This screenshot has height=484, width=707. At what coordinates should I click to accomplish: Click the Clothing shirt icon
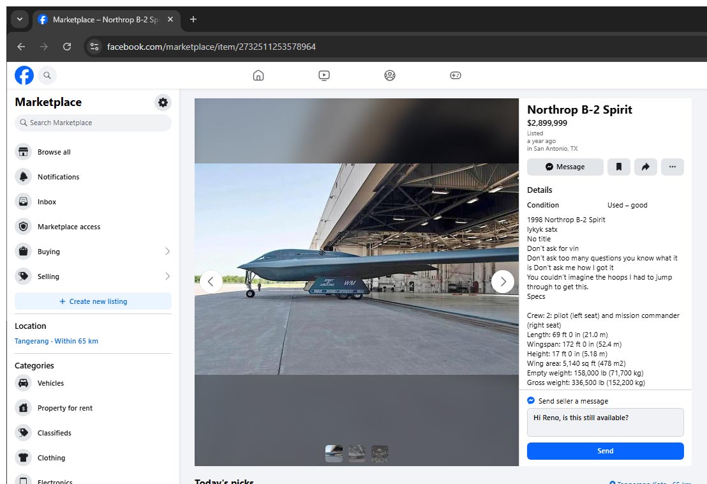click(x=24, y=457)
